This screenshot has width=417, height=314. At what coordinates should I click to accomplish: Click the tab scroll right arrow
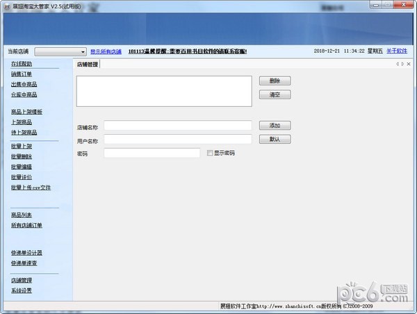tap(402, 64)
